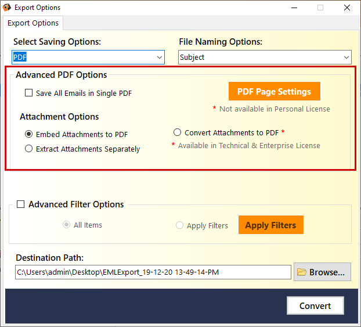
Task: Click the orange Apply Filters button
Action: (x=271, y=225)
